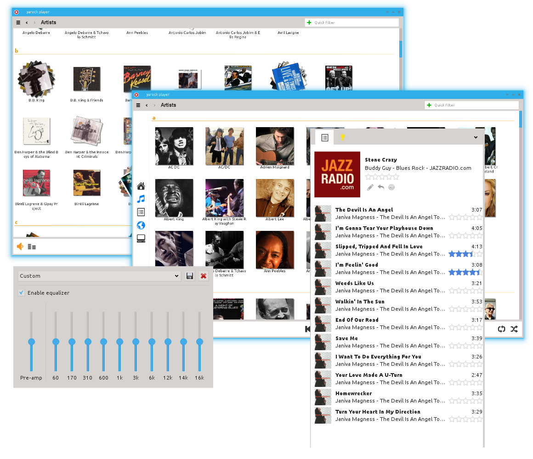This screenshot has height=459, width=533.
Task: Click orange volume speaker icon
Action: click(20, 246)
